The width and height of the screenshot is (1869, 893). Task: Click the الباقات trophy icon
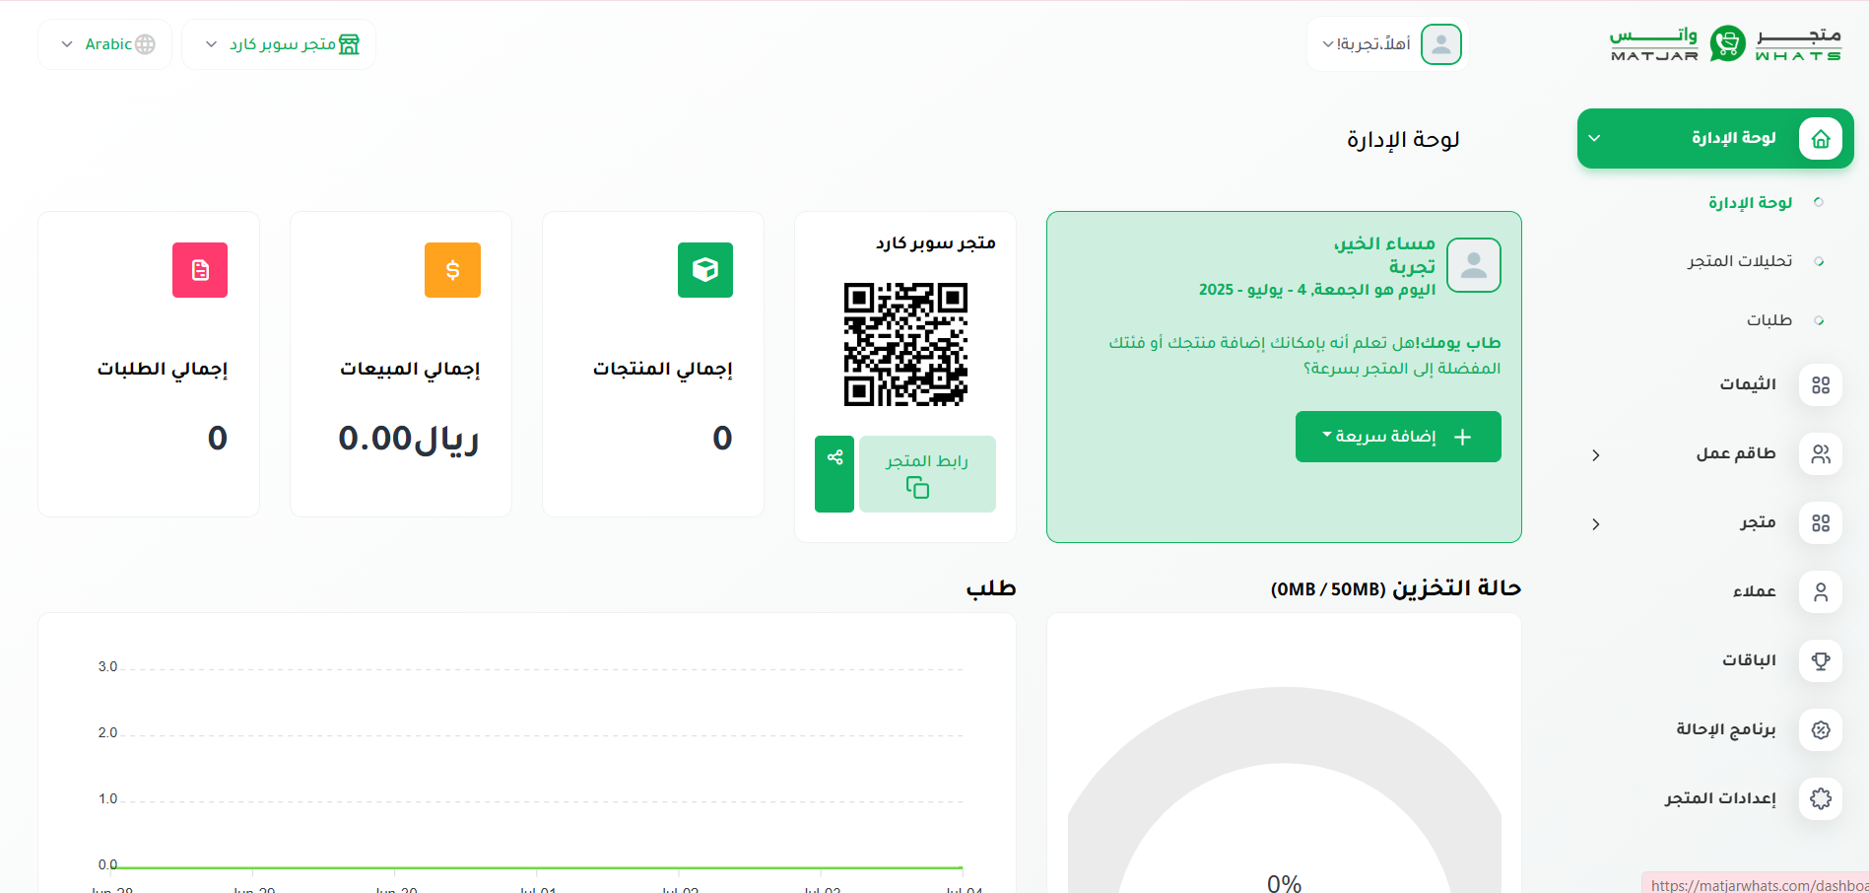pyautogui.click(x=1820, y=660)
